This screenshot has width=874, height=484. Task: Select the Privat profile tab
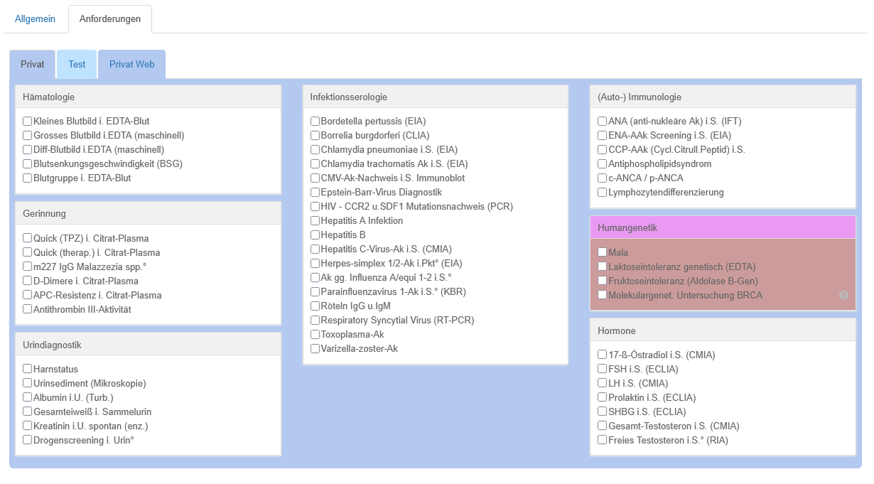(x=33, y=65)
